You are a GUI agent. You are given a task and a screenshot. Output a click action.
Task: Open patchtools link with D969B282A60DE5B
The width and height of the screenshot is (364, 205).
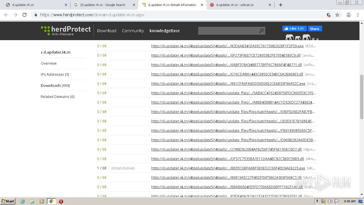(x=233, y=140)
